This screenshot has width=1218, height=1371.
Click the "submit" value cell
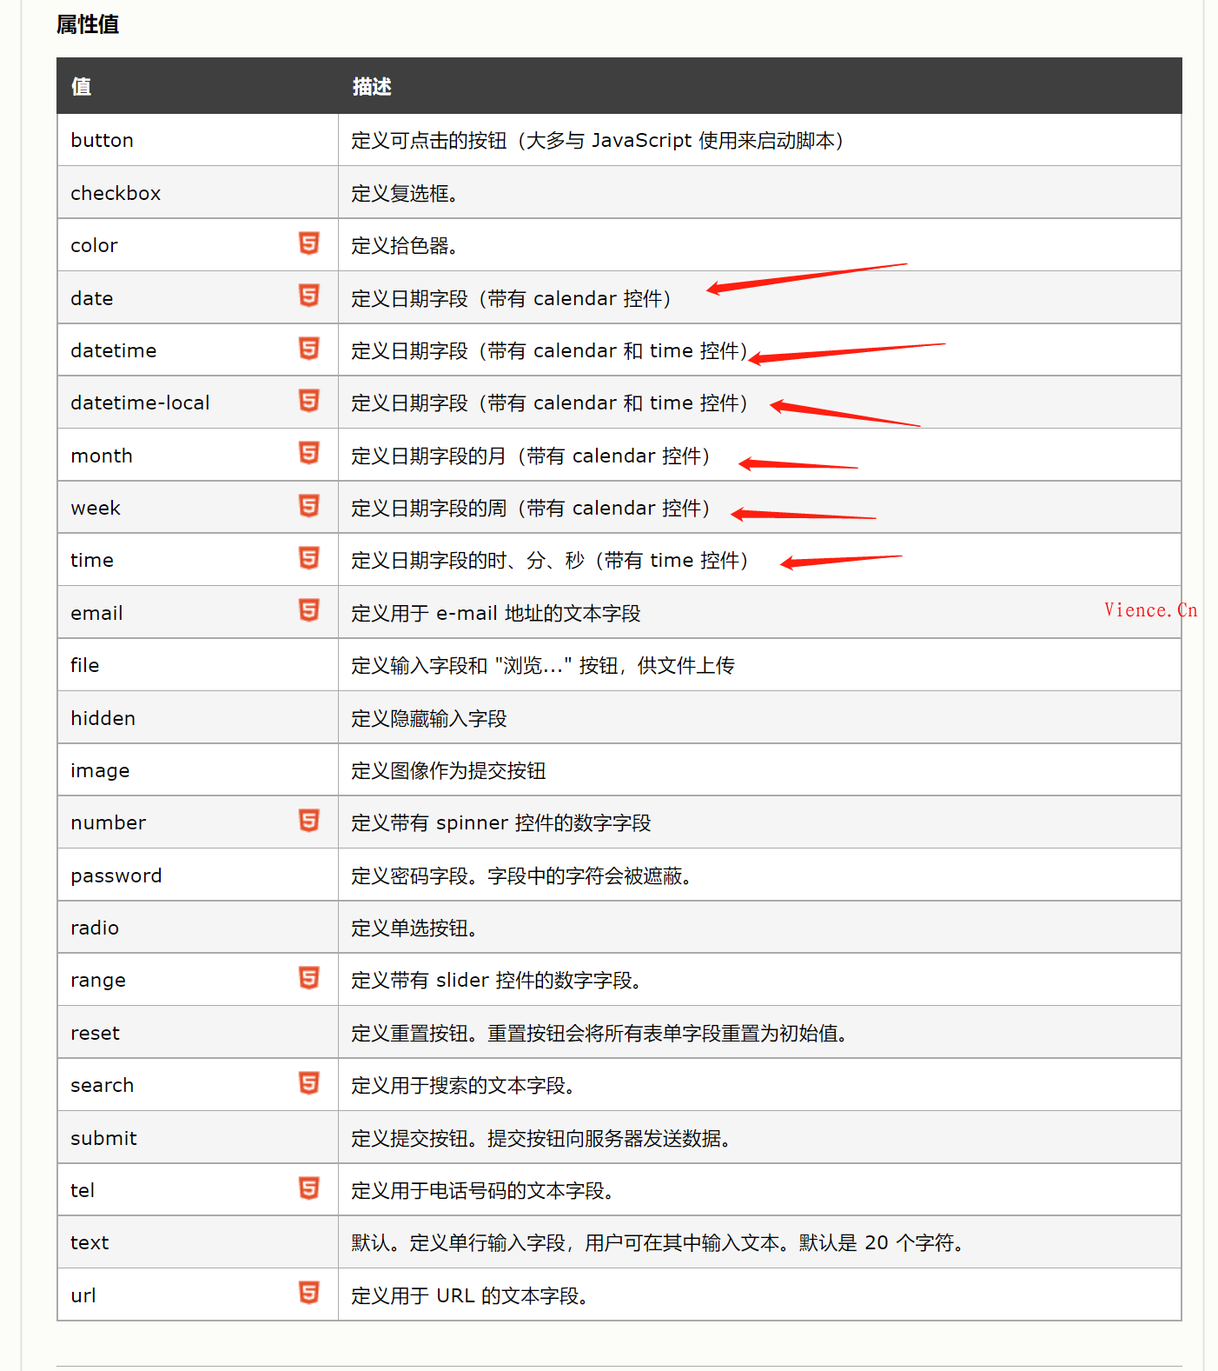pyautogui.click(x=104, y=1138)
